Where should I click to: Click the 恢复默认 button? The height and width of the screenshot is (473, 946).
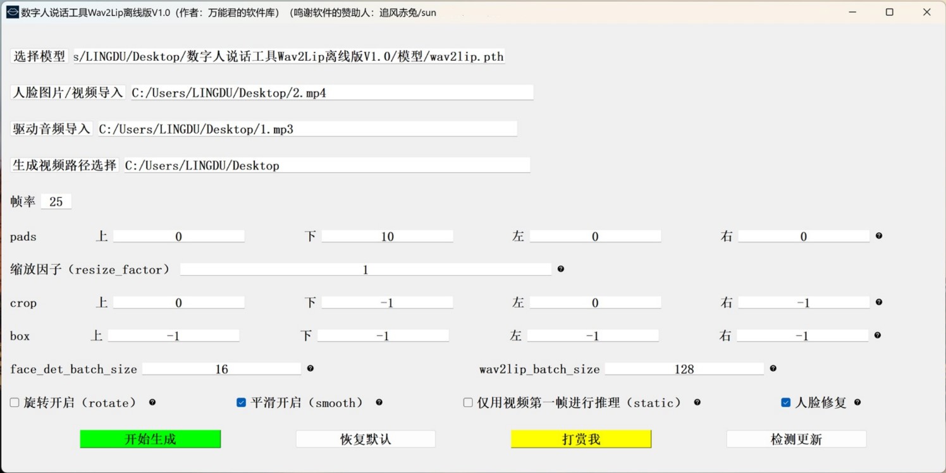[x=365, y=439]
